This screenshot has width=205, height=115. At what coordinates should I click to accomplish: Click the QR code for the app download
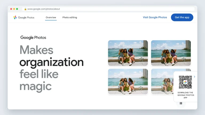185,82
